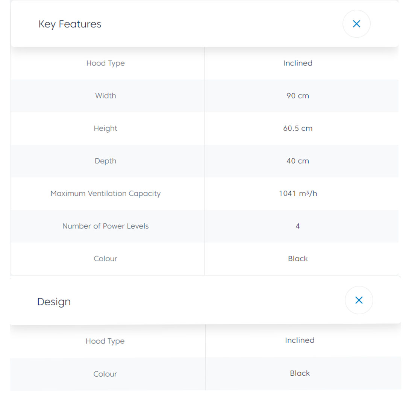Screen dimensions: 406x406
Task: Click the power levels value 4
Action: 297,226
